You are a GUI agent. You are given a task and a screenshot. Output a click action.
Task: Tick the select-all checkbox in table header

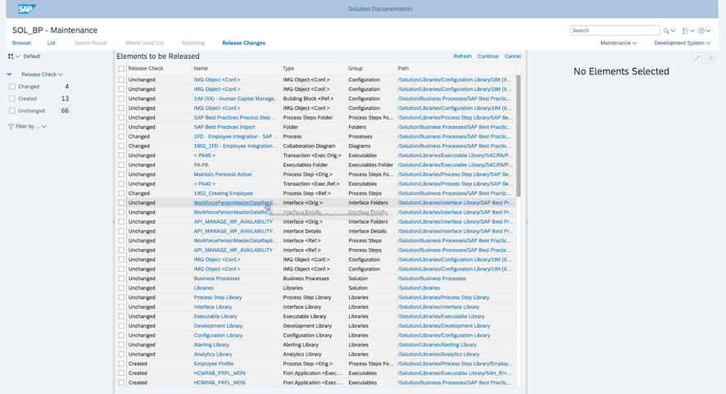coord(121,69)
